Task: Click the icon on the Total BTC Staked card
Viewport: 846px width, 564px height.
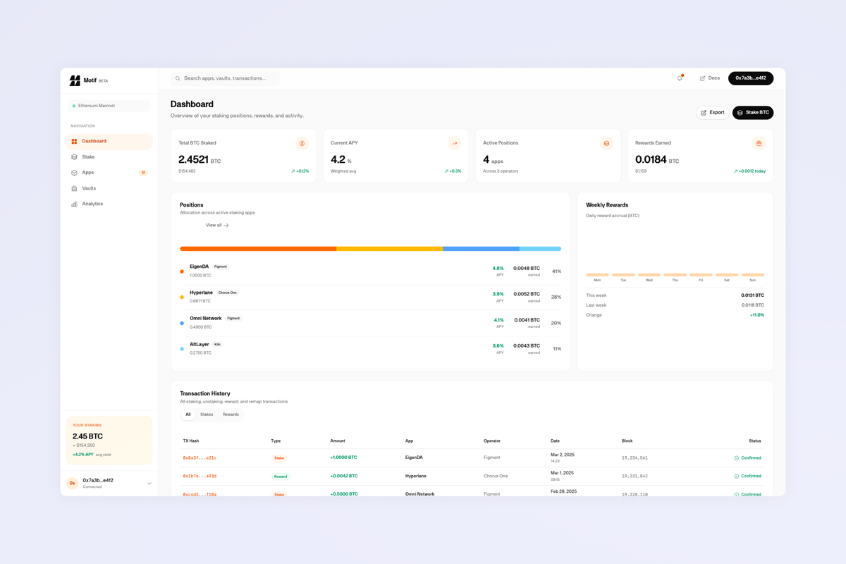Action: click(x=302, y=143)
